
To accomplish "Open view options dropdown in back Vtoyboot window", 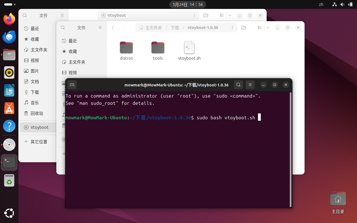I will tap(230, 15).
